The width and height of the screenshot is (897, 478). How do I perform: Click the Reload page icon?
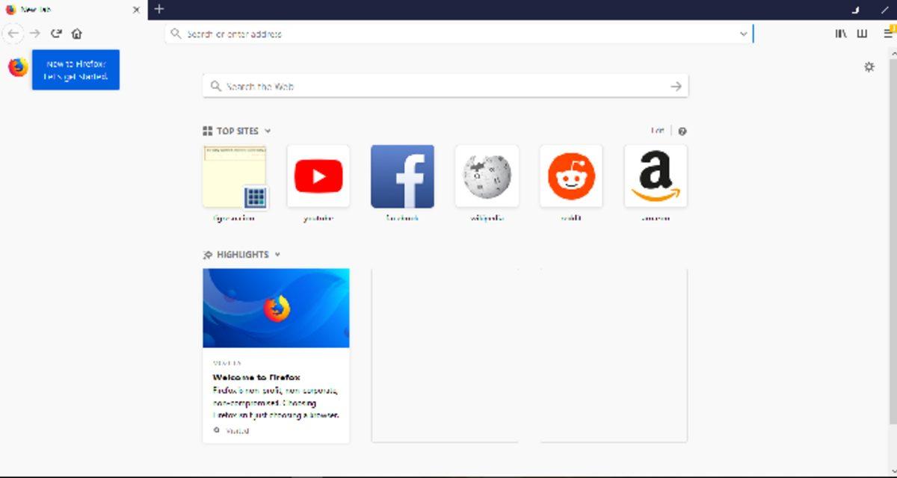coord(55,34)
